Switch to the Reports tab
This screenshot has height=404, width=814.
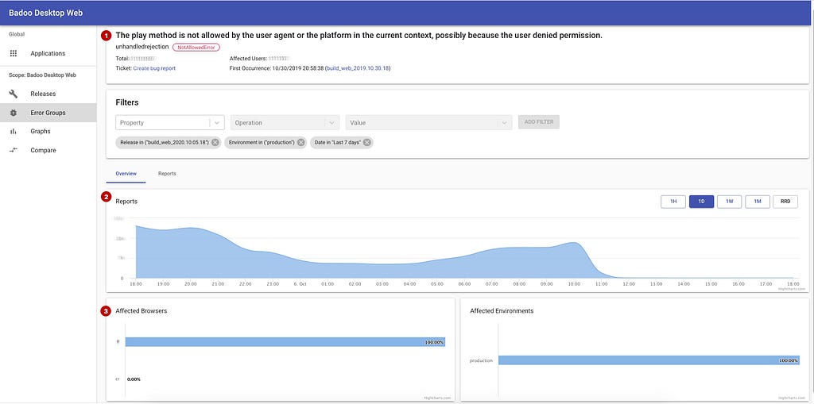167,174
